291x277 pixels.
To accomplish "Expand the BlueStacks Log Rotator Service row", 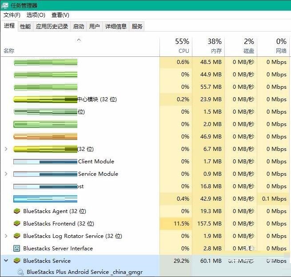I will click(x=6, y=236).
